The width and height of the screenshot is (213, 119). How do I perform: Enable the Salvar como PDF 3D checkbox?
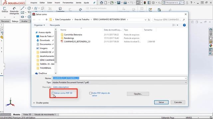(53, 93)
